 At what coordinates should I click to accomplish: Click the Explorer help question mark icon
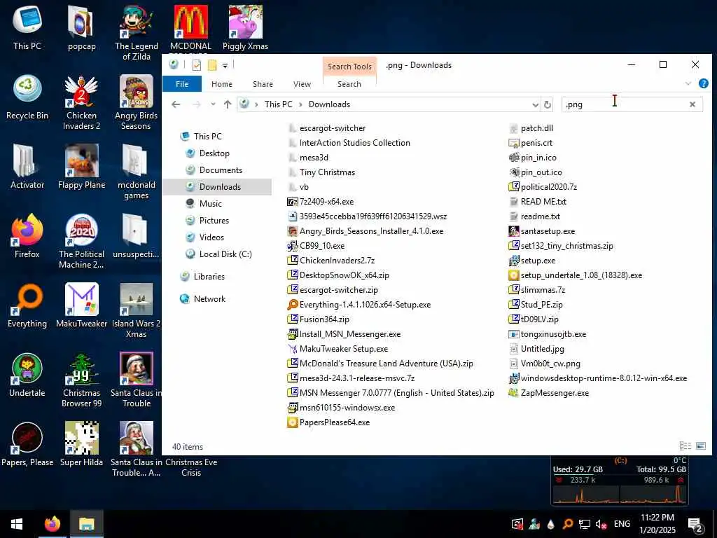point(703,84)
